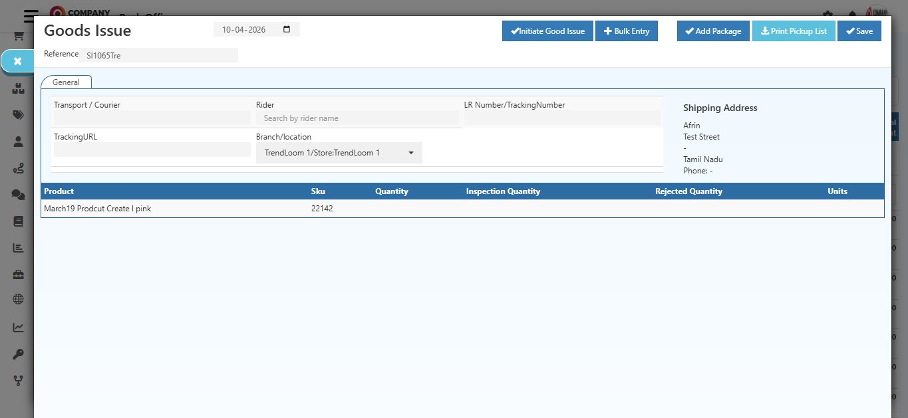
Task: Click the TrackingURL input field
Action: pos(151,150)
